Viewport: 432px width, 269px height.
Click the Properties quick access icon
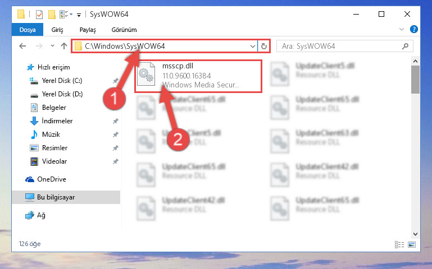click(39, 14)
